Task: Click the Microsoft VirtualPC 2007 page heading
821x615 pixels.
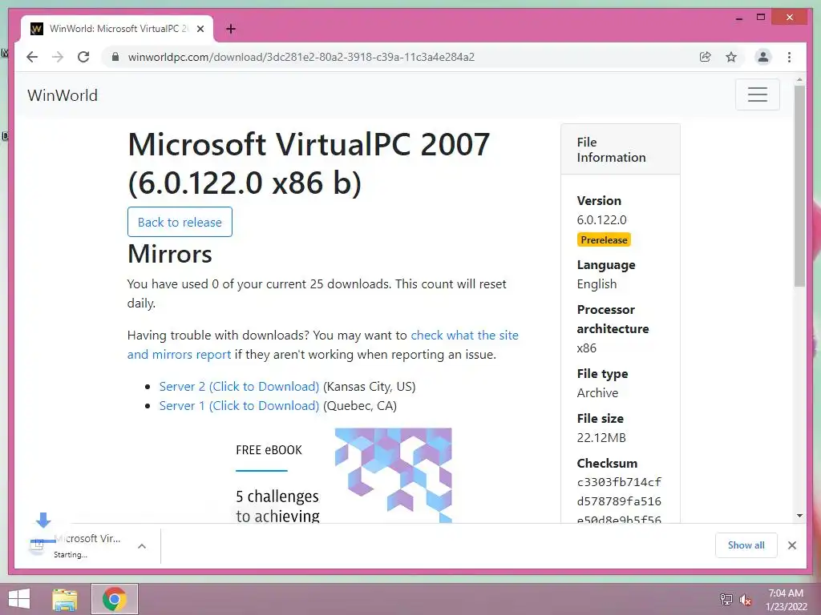Action: pos(309,163)
